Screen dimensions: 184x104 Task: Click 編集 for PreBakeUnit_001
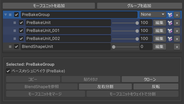tap(159, 31)
